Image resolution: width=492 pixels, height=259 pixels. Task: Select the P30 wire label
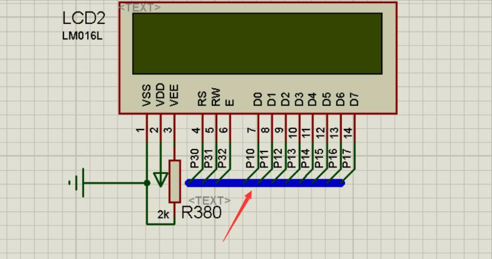[195, 158]
